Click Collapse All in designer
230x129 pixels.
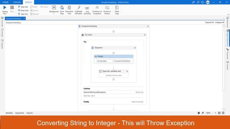pos(220,22)
